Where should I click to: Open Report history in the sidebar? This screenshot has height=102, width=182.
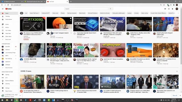click(9, 91)
